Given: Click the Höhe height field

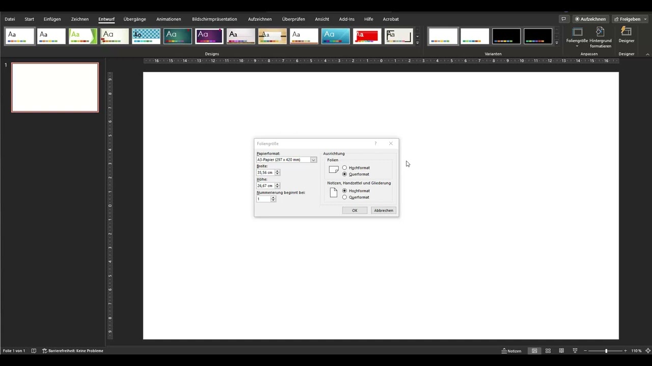Looking at the screenshot, I should point(265,186).
